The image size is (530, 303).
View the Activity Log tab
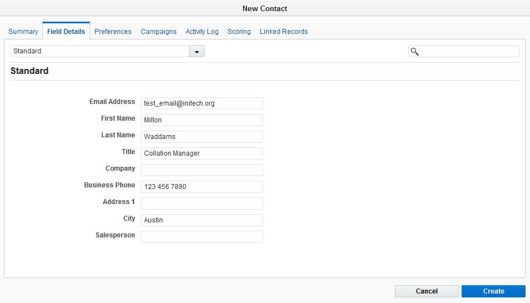click(x=202, y=32)
